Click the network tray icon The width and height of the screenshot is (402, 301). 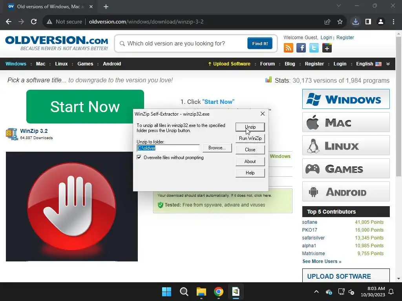[x=341, y=292]
